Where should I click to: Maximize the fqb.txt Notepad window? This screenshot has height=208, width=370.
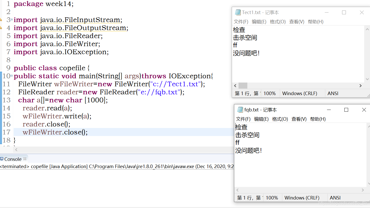pos(346,110)
